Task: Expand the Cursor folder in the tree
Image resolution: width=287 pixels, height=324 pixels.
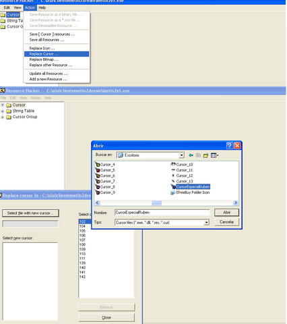Action: (x=3, y=105)
